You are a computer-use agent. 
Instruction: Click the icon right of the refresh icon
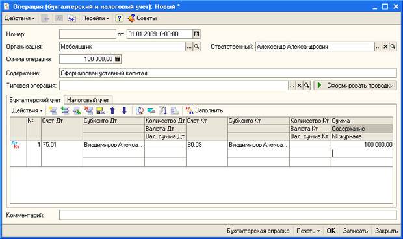click(x=151, y=110)
